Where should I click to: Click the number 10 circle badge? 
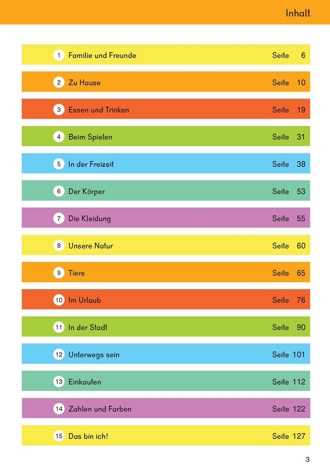[59, 300]
